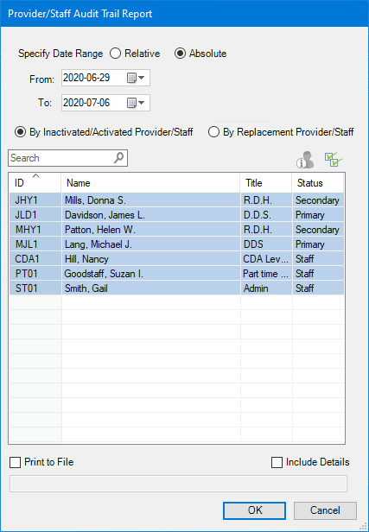Click the Cancel button
The height and width of the screenshot is (532, 369).
coord(325,510)
